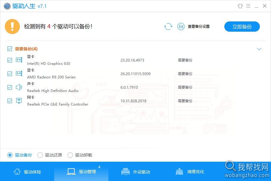Image resolution: width=271 pixels, height=181 pixels.
Task: Click the AMD graphics card device icon
Action: [x=19, y=74]
